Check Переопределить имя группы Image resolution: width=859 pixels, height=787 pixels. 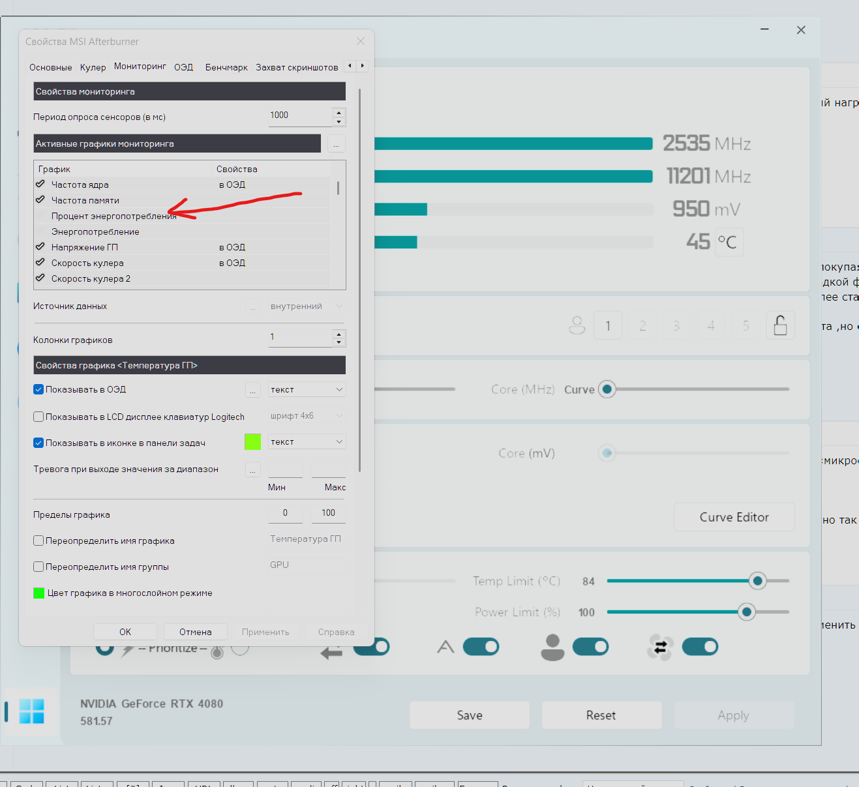(38, 567)
